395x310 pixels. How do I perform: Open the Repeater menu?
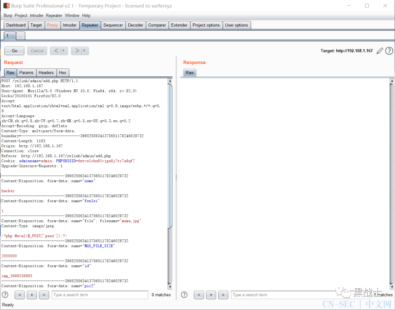[x=54, y=15]
